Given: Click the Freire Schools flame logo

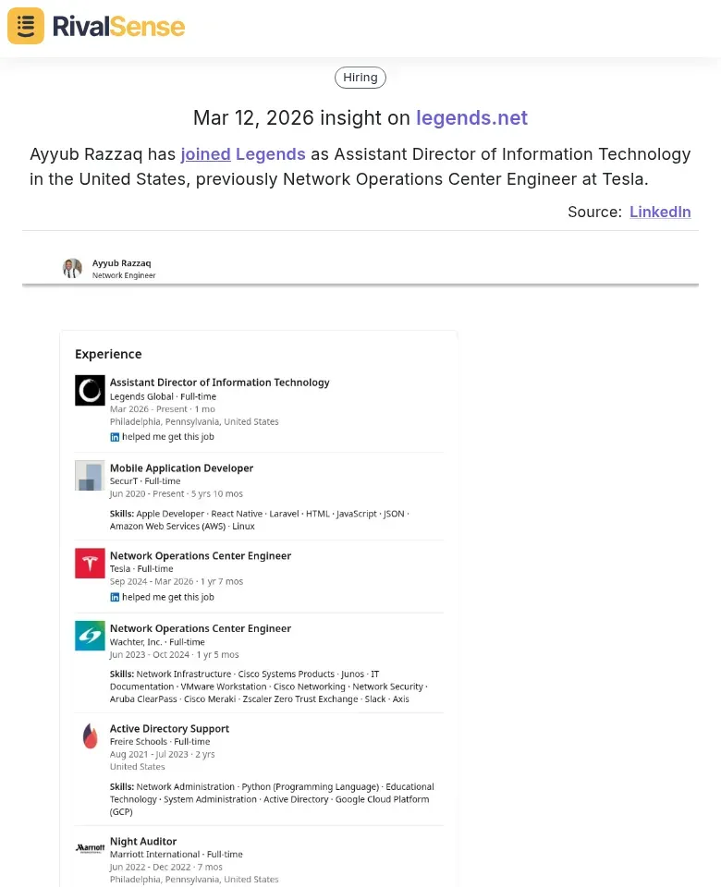Looking at the screenshot, I should 90,736.
